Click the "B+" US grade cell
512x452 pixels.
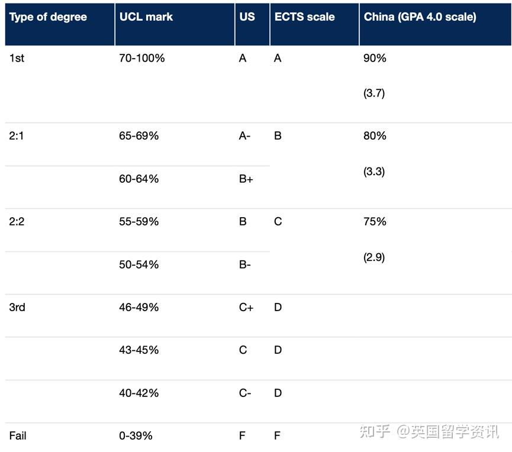point(246,179)
